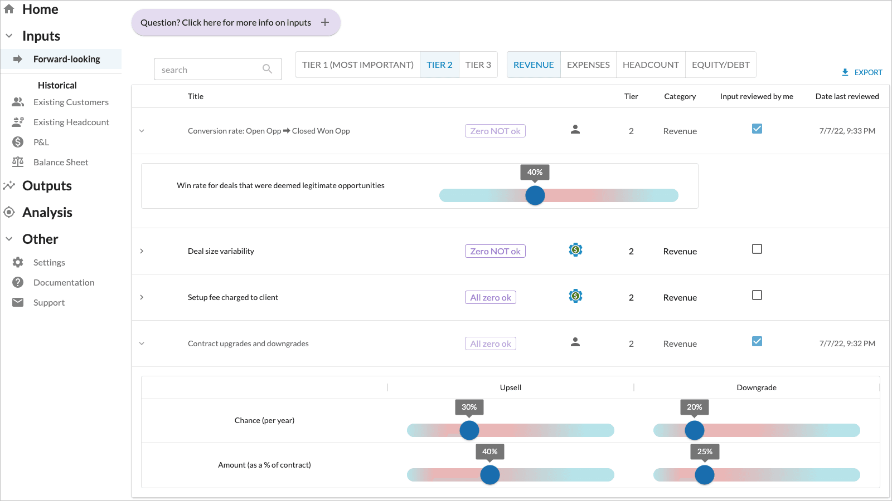Viewport: 892px width, 501px height.
Task: Open Documentation question mark icon
Action: [18, 282]
